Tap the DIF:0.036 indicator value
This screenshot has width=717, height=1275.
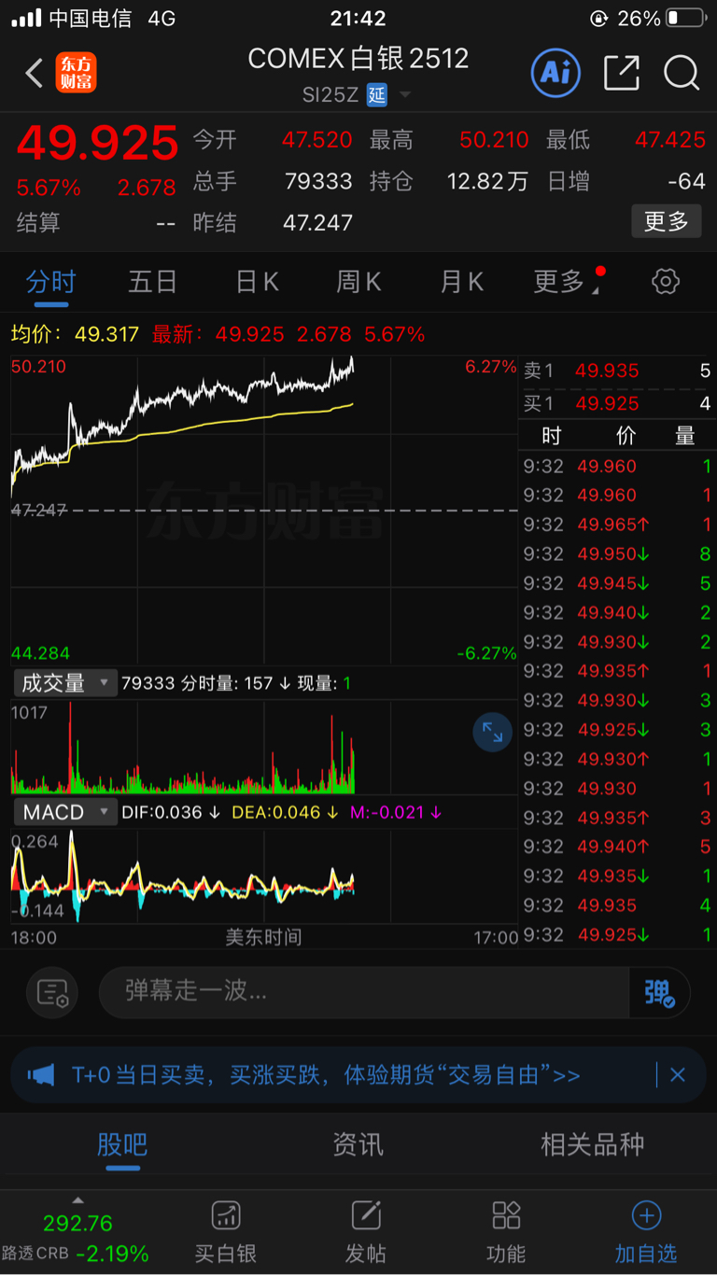point(171,812)
